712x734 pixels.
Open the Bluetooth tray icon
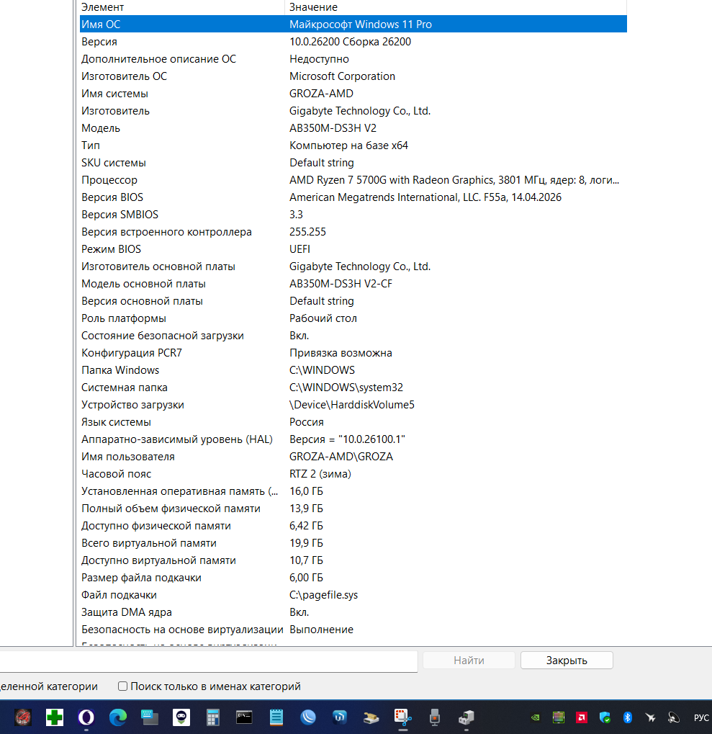click(627, 717)
